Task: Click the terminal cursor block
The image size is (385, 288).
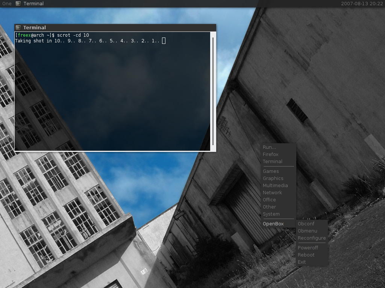Action: point(164,40)
